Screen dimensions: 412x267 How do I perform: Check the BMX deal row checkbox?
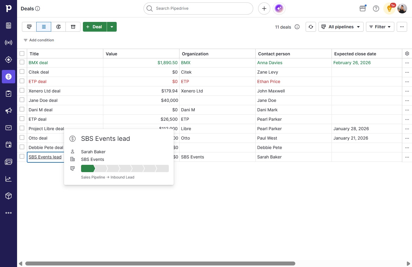coord(22,62)
